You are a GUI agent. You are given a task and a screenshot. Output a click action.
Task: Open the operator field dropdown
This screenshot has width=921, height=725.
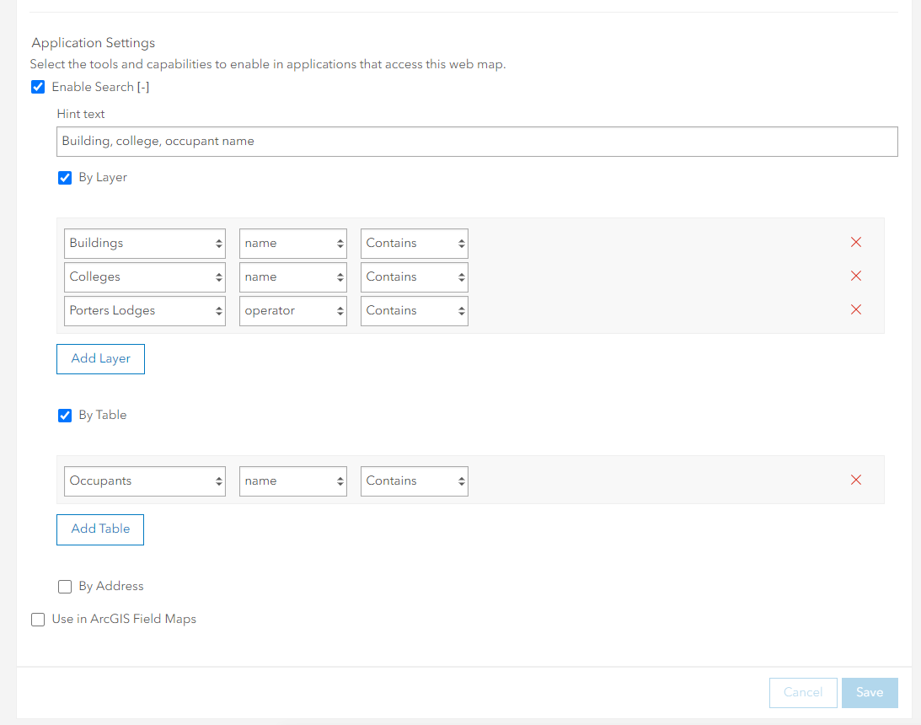(x=293, y=311)
